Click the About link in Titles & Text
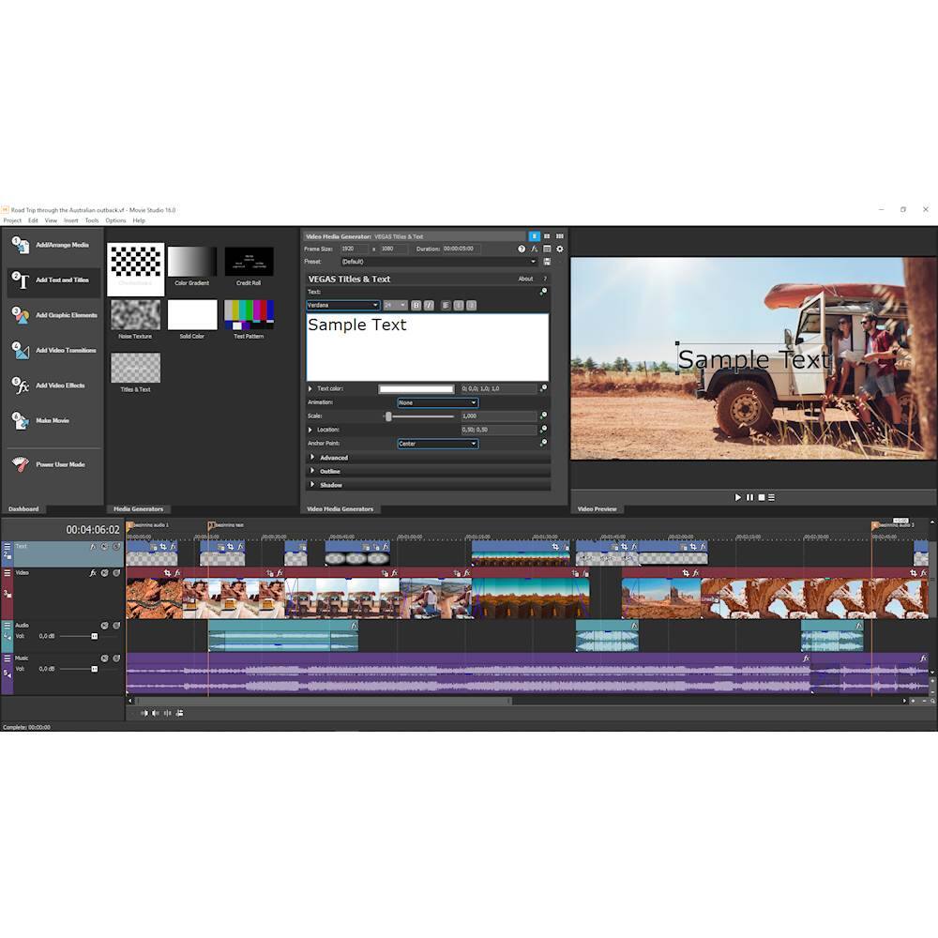This screenshot has width=938, height=938. pyautogui.click(x=525, y=279)
